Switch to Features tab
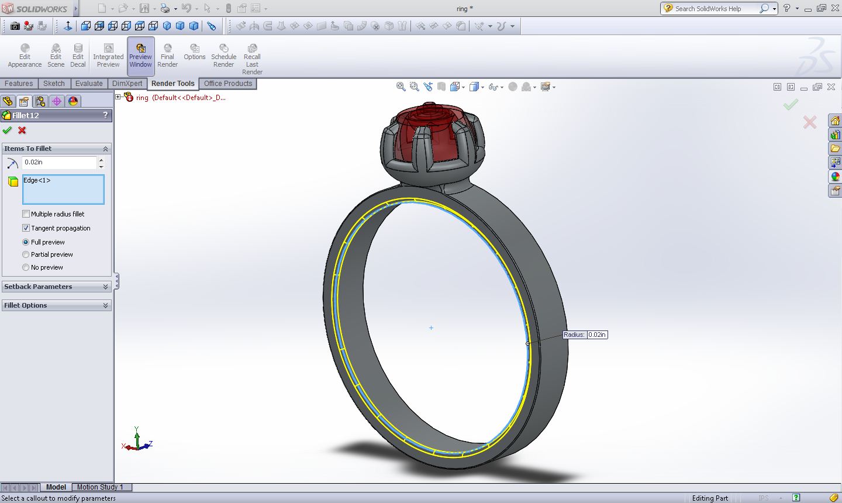The height and width of the screenshot is (503, 842). [19, 84]
